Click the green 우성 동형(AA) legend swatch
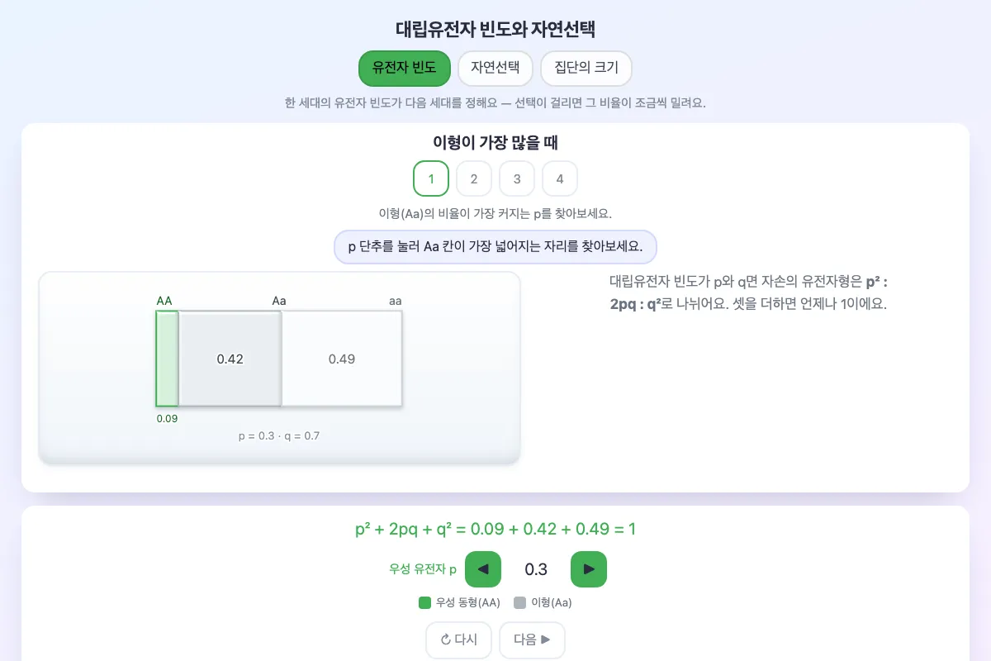991x661 pixels. click(x=425, y=603)
